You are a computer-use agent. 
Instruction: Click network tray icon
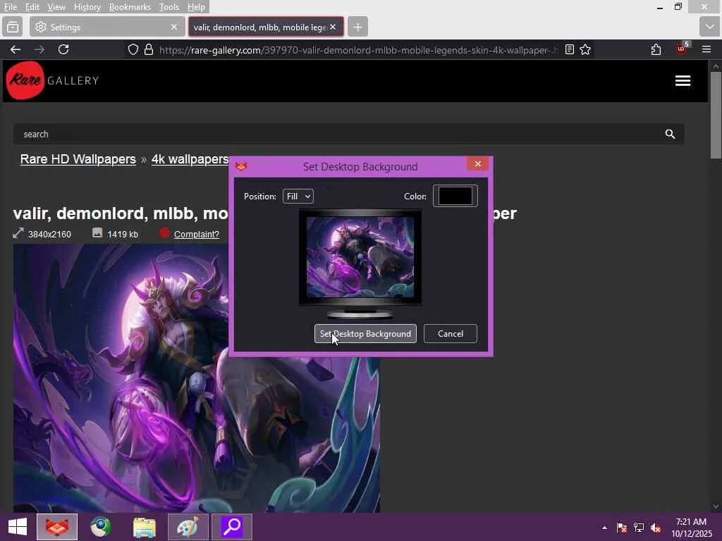[639, 528]
